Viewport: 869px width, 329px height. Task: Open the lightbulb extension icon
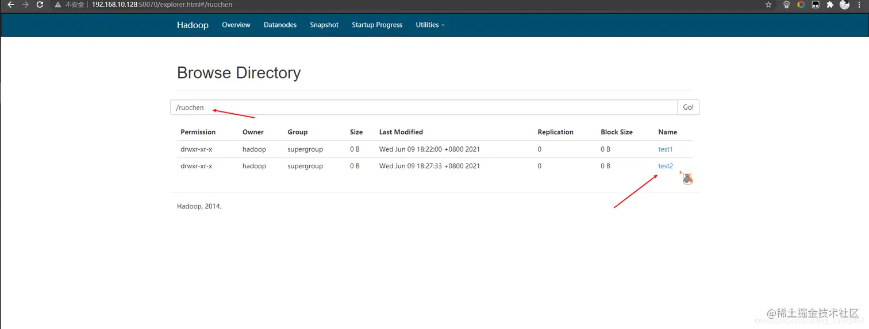787,5
